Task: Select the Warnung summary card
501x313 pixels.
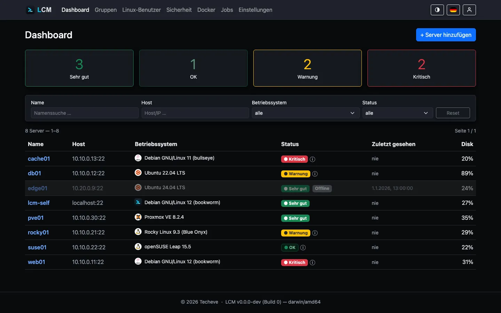Action: [x=308, y=68]
